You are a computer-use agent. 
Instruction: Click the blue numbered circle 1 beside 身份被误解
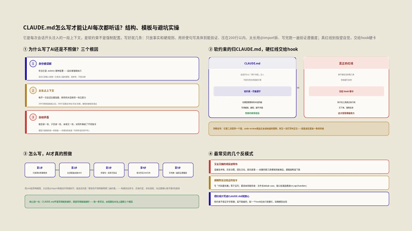pos(33,64)
